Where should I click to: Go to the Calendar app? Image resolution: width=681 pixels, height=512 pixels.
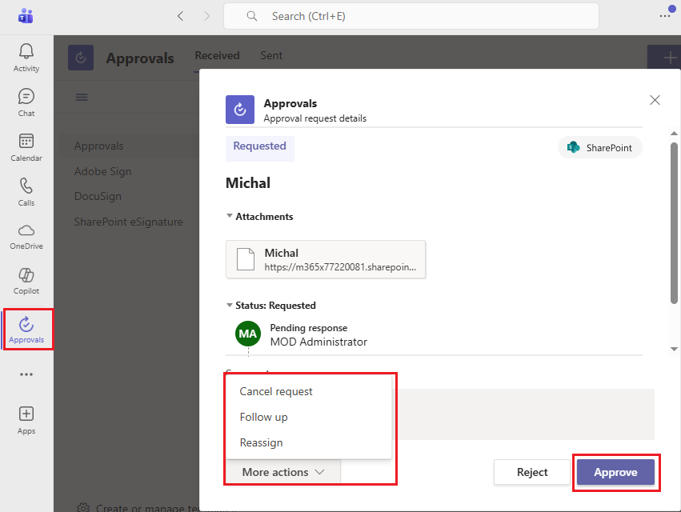click(x=26, y=146)
